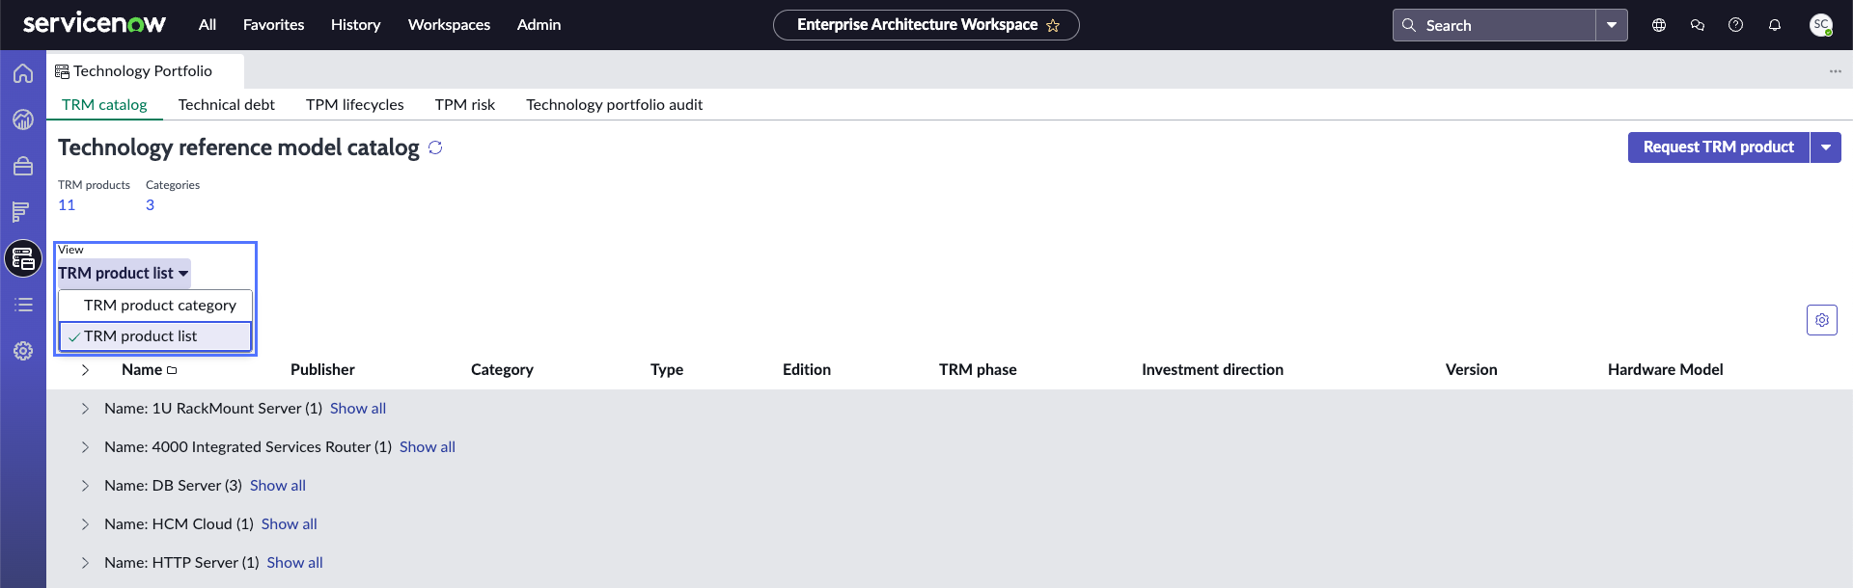Show all for 4000 Integrated Services Router
Screen dimensions: 1853x588
[428, 447]
